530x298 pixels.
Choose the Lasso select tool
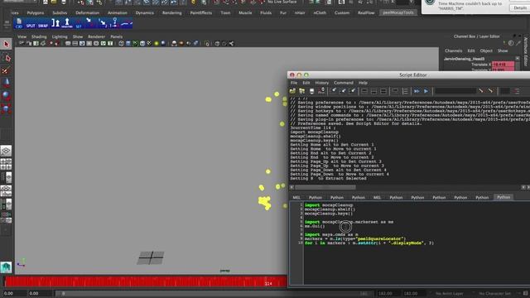[x=6, y=58]
